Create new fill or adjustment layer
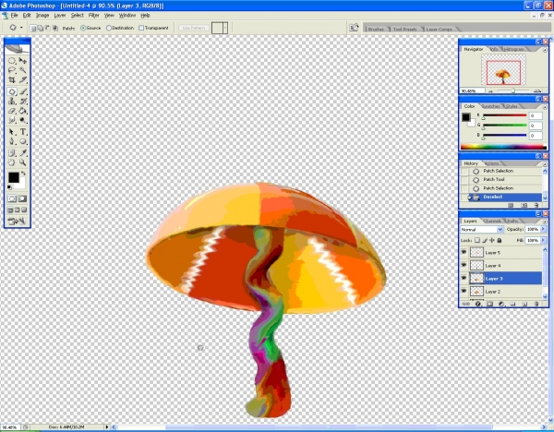Image resolution: width=554 pixels, height=432 pixels. [501, 304]
